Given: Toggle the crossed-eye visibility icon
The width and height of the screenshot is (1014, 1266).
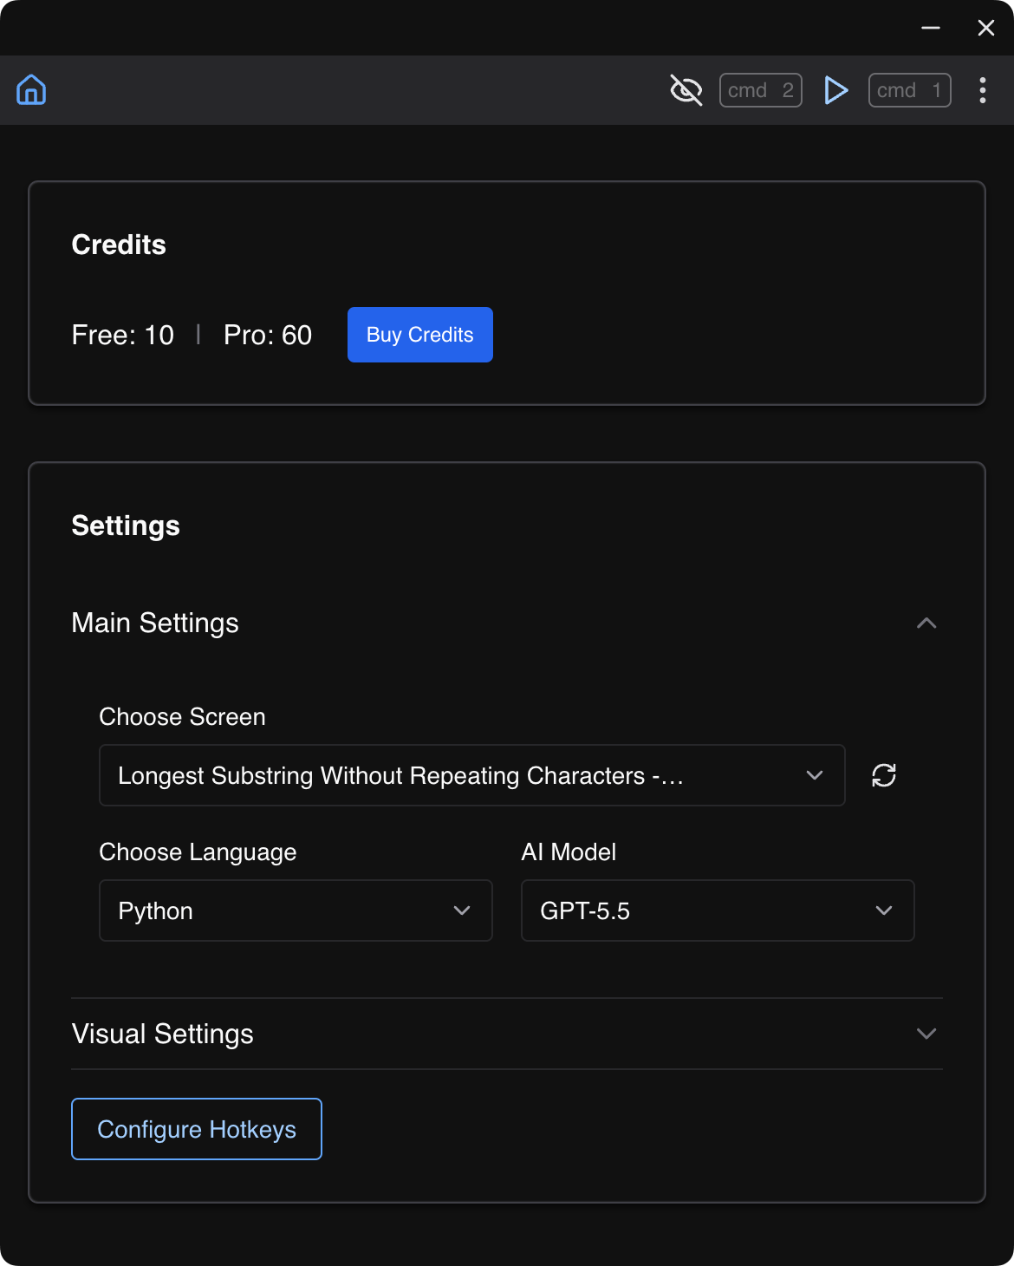Looking at the screenshot, I should click(686, 90).
